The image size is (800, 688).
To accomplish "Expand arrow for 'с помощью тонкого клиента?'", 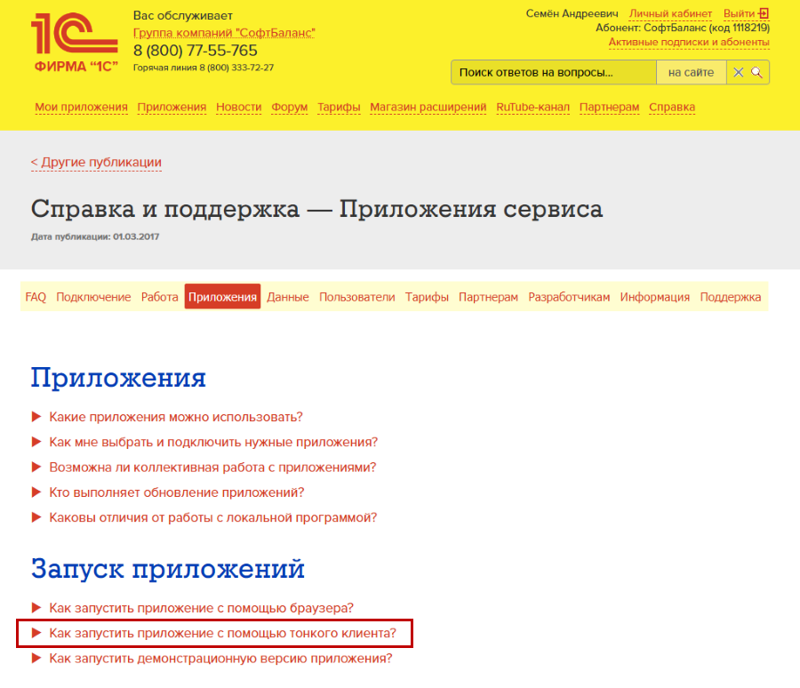I will pos(36,634).
